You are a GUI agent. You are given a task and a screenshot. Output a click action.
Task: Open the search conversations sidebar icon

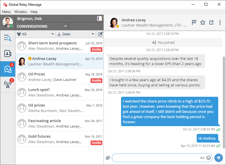click(x=7, y=38)
